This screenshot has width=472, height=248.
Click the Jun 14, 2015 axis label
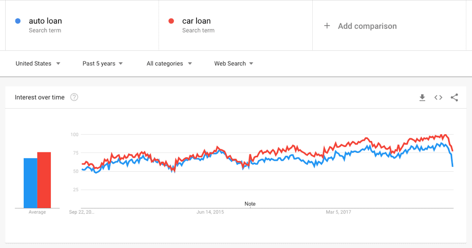coord(210,212)
